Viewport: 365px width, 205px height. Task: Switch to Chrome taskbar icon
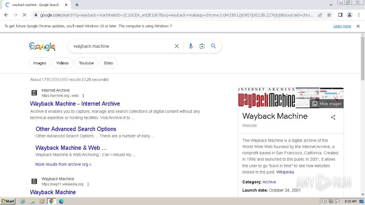click(x=52, y=201)
